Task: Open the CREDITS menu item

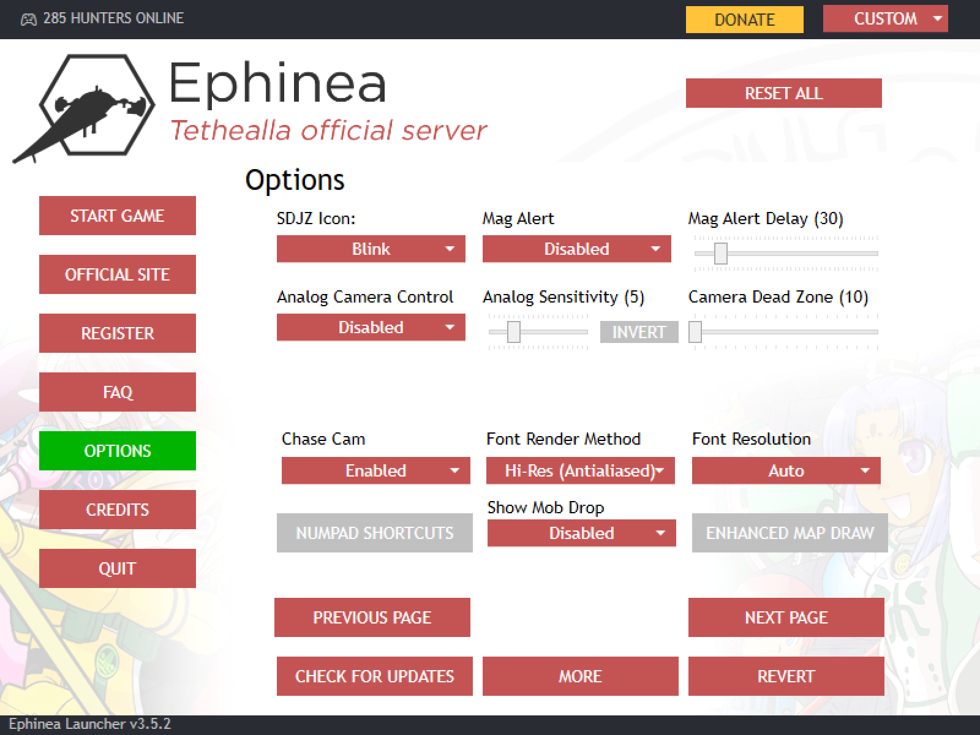Action: point(118,510)
